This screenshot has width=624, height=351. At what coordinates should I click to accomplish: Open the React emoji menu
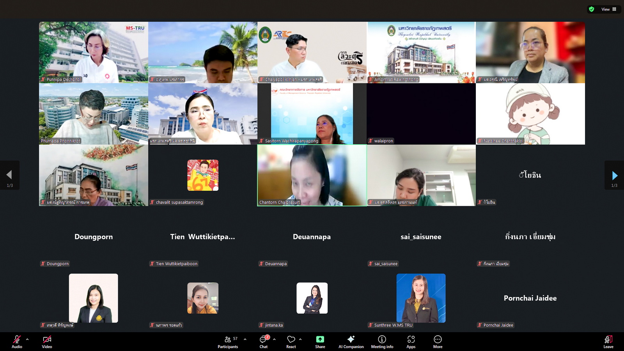click(291, 342)
